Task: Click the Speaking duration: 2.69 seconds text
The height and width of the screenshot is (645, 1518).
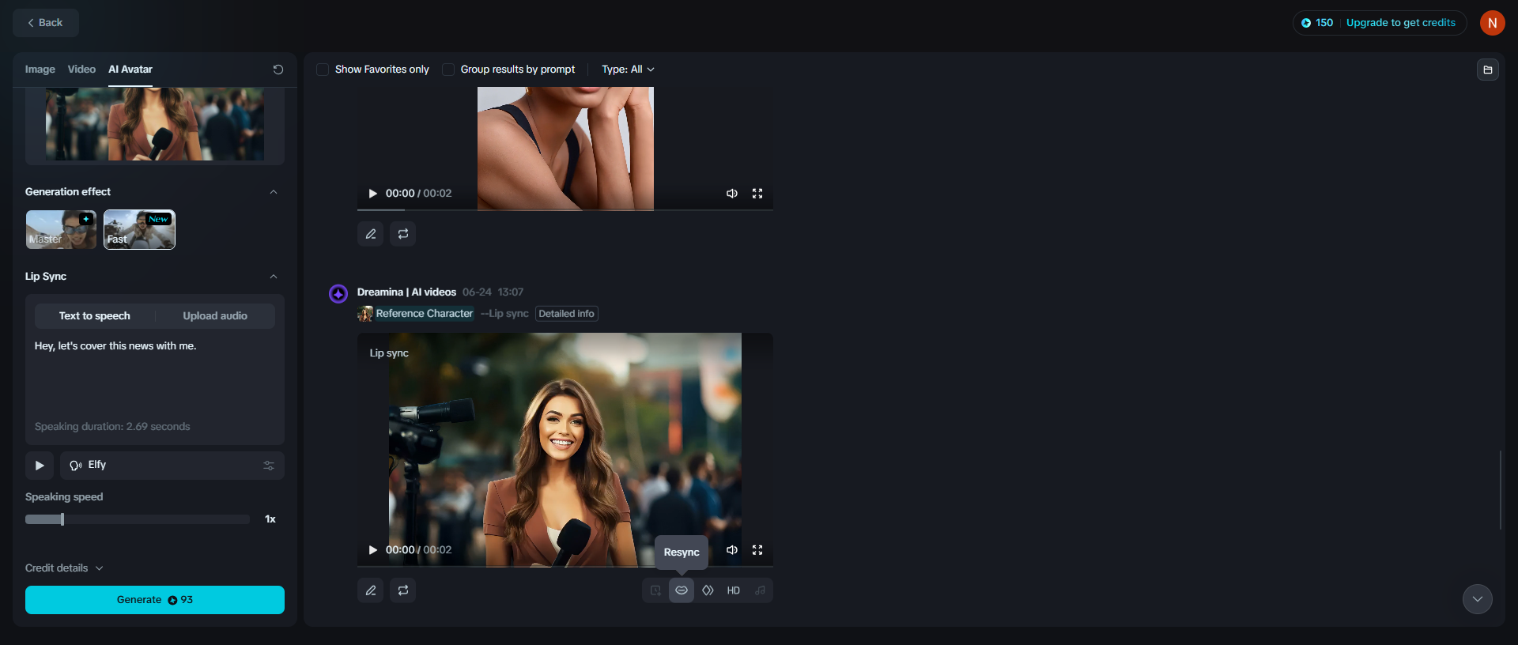Action: [x=112, y=427]
